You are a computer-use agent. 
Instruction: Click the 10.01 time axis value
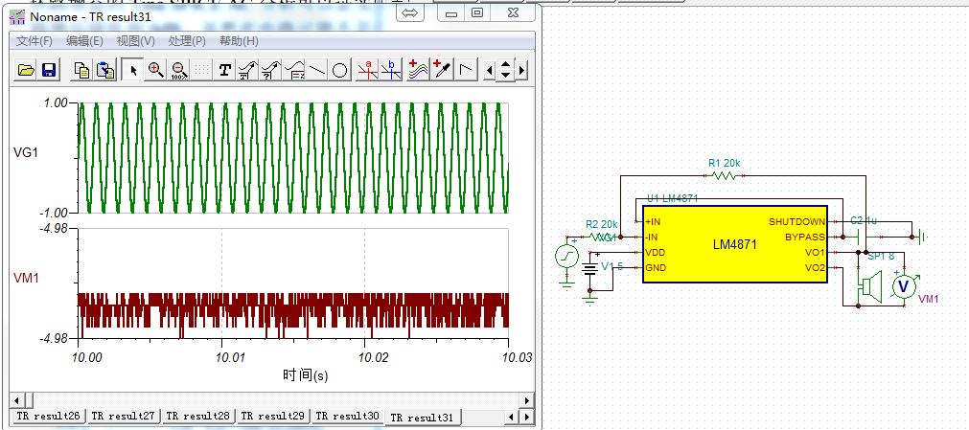click(x=229, y=357)
